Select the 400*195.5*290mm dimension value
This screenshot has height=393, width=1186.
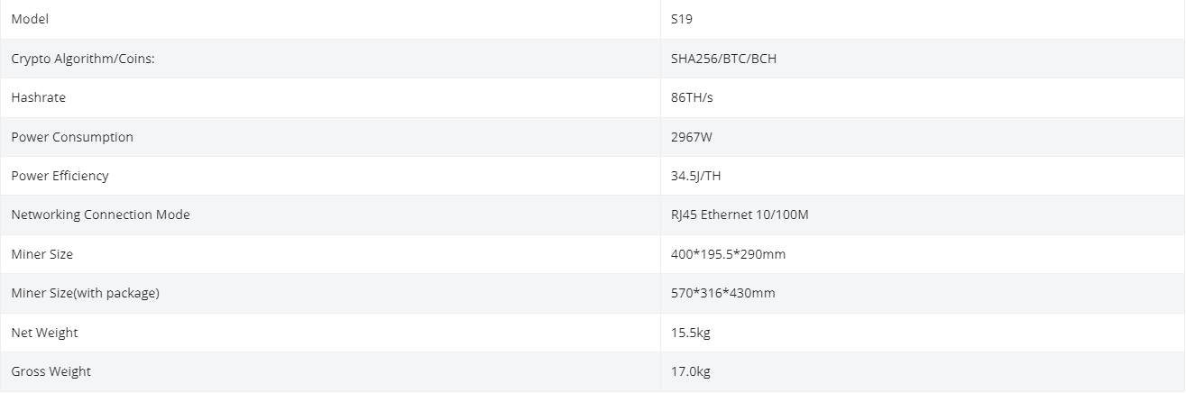728,254
